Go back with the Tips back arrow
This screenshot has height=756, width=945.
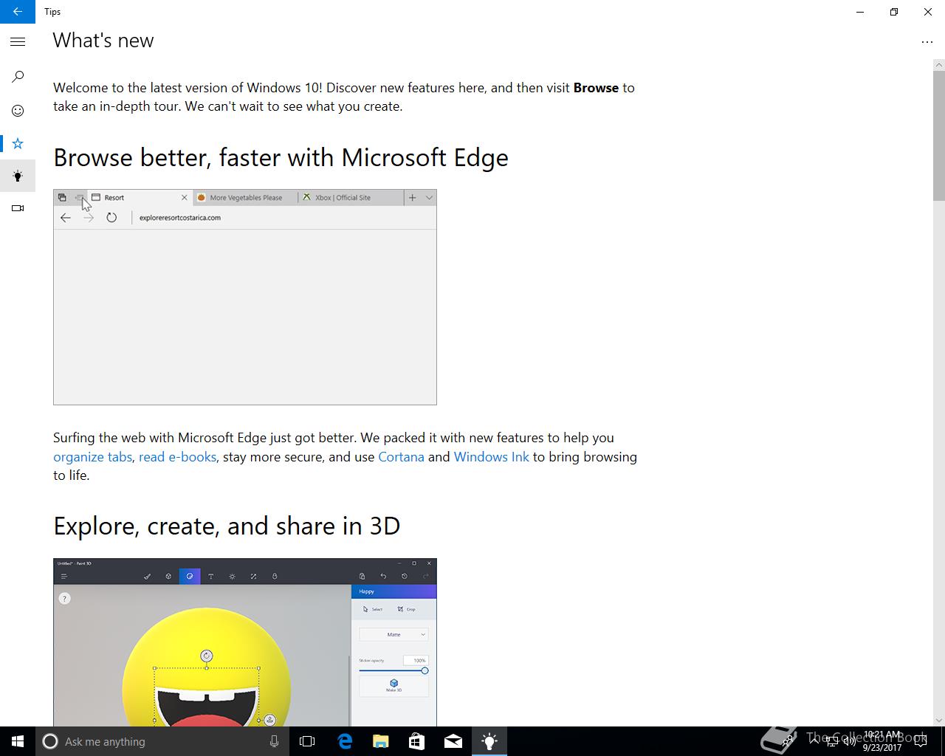17,12
